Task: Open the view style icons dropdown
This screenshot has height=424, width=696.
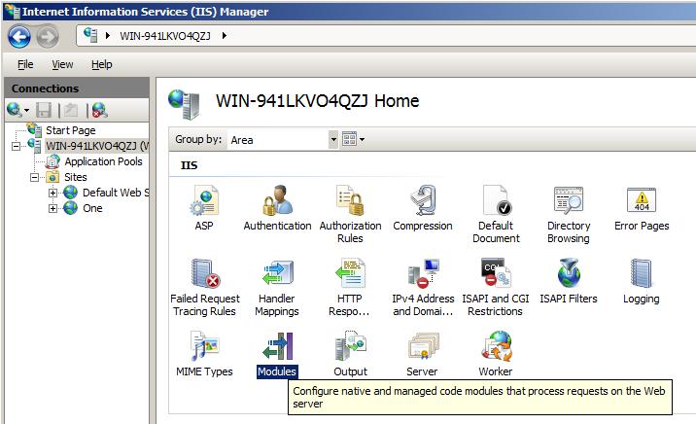Action: coord(353,139)
